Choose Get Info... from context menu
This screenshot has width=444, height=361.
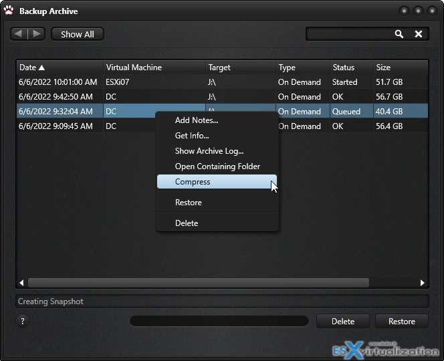pyautogui.click(x=217, y=136)
